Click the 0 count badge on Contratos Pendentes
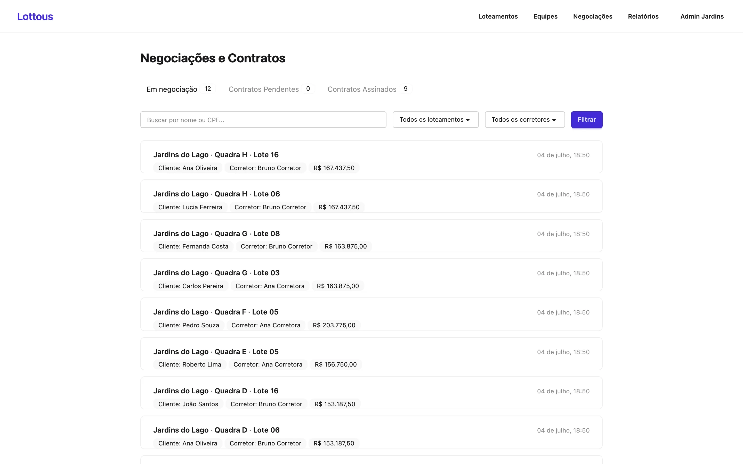743x464 pixels. (308, 89)
